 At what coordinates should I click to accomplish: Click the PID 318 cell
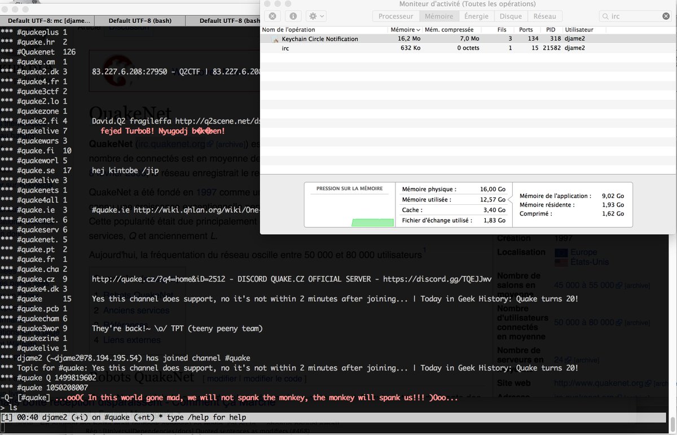coord(555,39)
